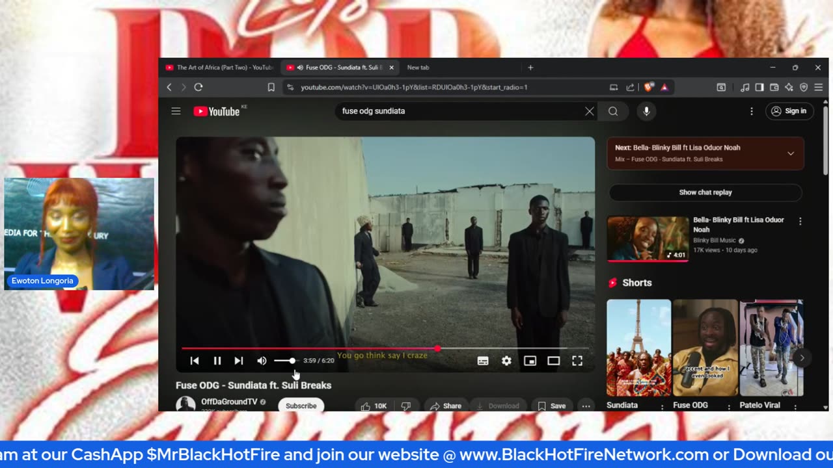
Task: Reload the page with the refresh icon
Action: pyautogui.click(x=198, y=87)
